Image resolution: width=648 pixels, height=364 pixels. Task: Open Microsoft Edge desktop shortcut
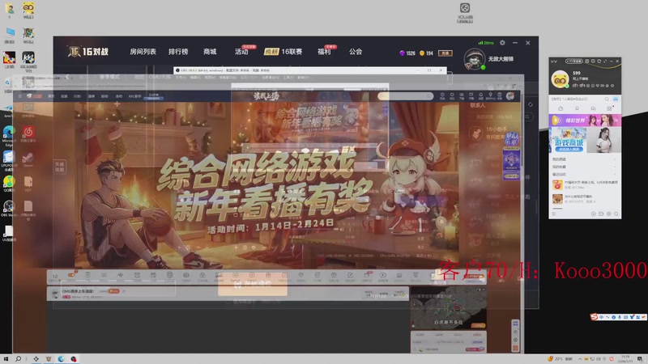pos(9,136)
